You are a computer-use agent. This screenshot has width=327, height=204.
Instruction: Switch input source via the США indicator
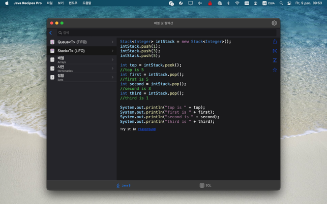click(269, 3)
